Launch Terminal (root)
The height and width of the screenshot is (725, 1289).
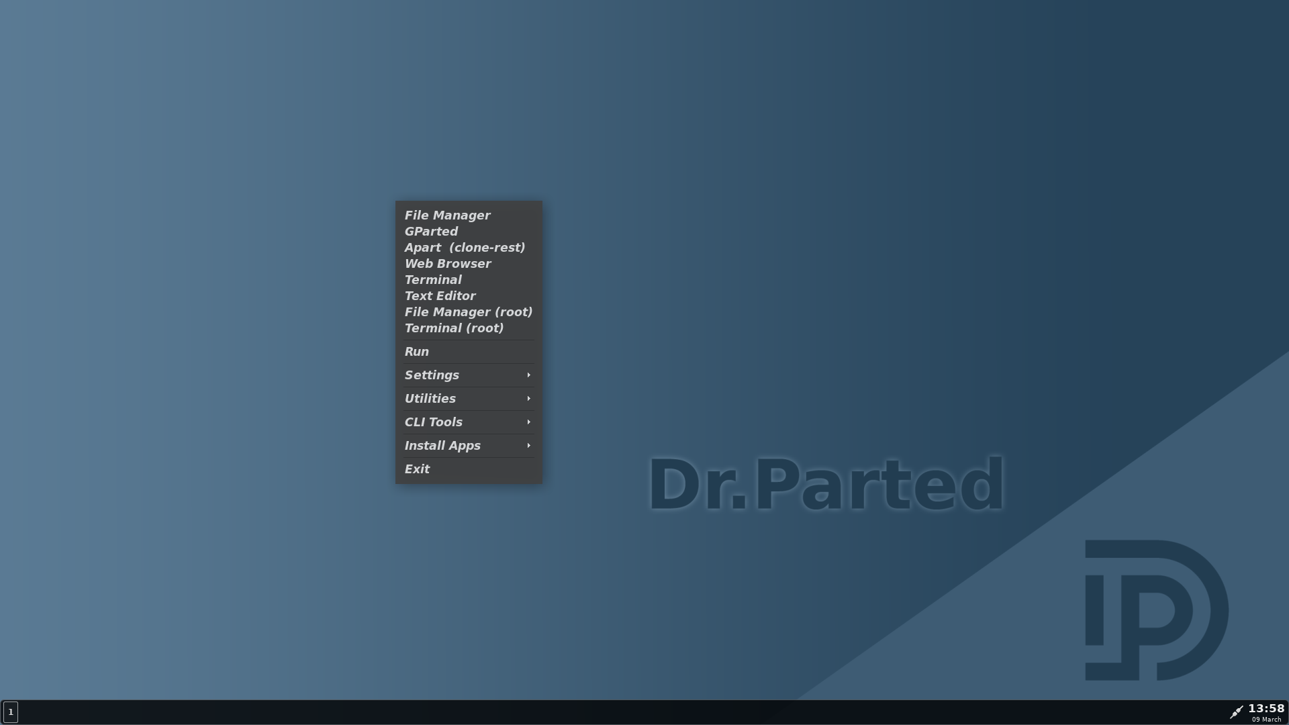469,328
